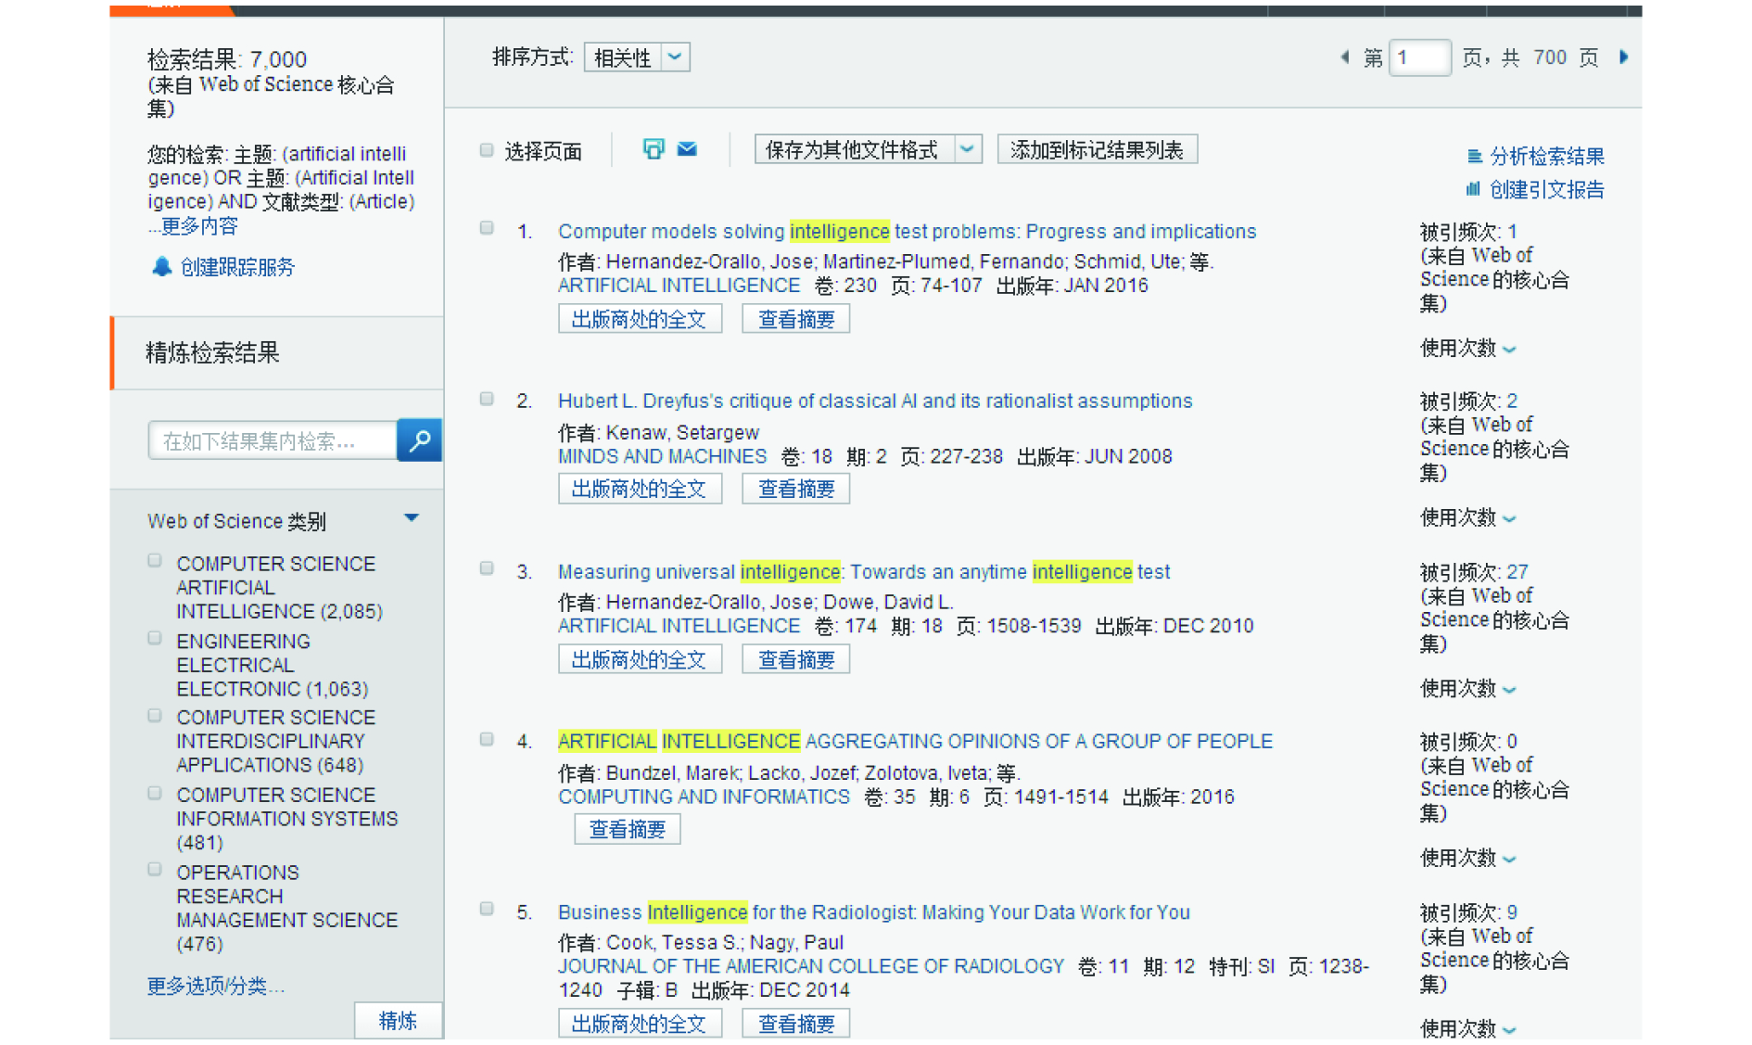Go to next results page arrow

pyautogui.click(x=1623, y=57)
